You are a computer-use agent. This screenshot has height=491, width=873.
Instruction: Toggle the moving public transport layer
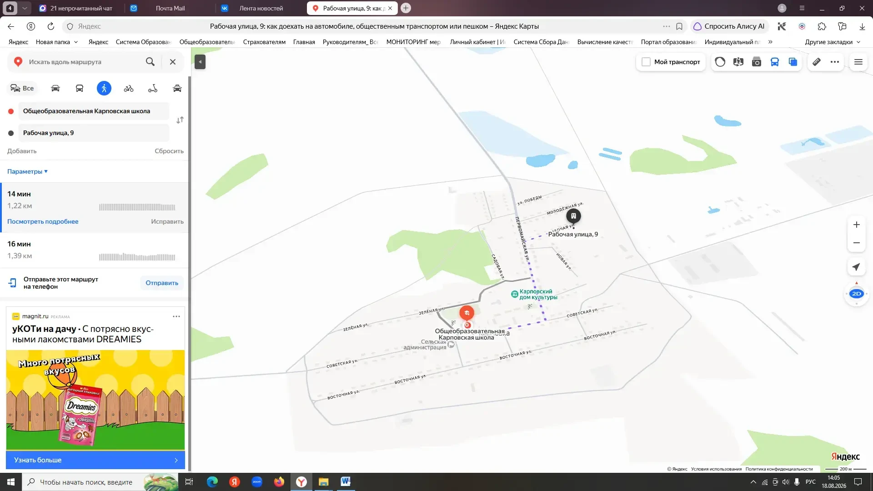click(x=775, y=62)
